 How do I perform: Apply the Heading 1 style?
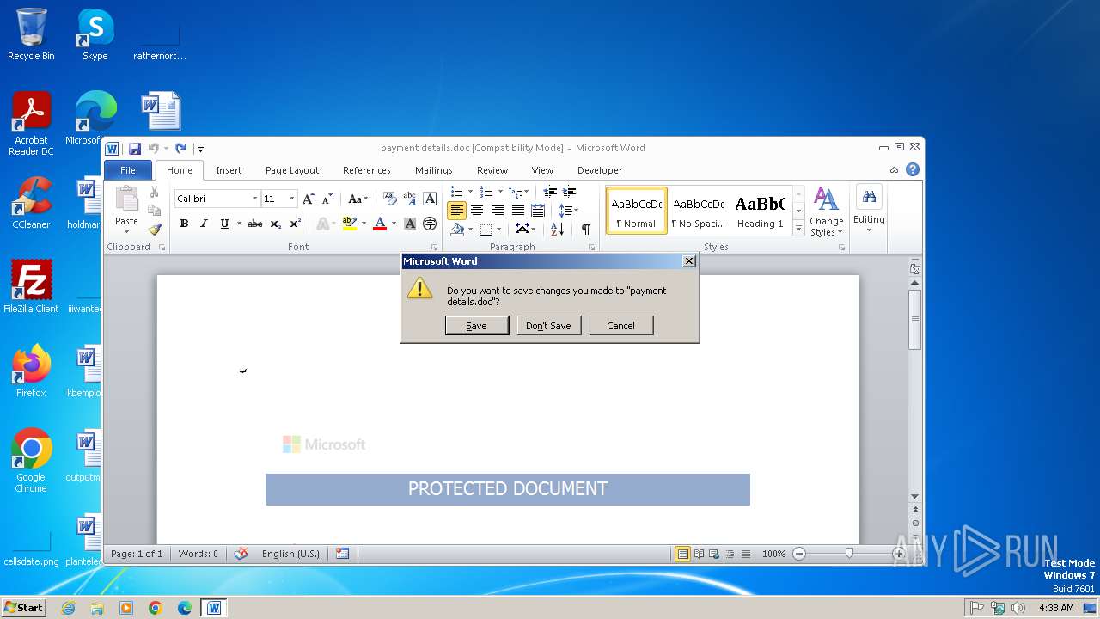click(760, 211)
